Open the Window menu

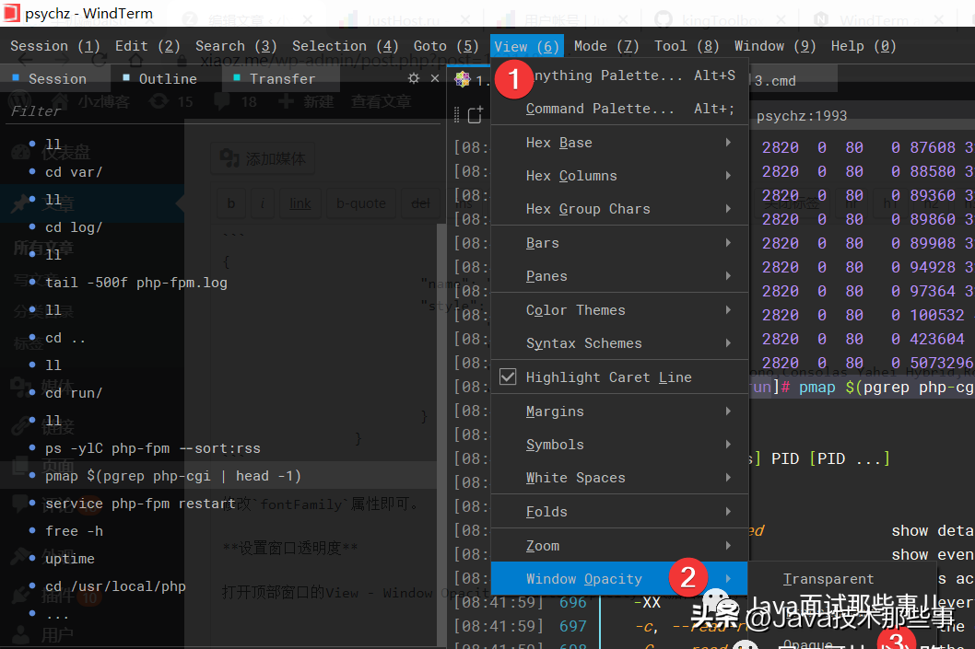[775, 46]
